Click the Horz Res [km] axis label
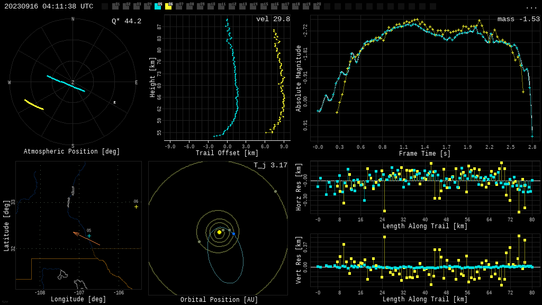Image resolution: width=542 pixels, height=305 pixels. pyautogui.click(x=299, y=187)
